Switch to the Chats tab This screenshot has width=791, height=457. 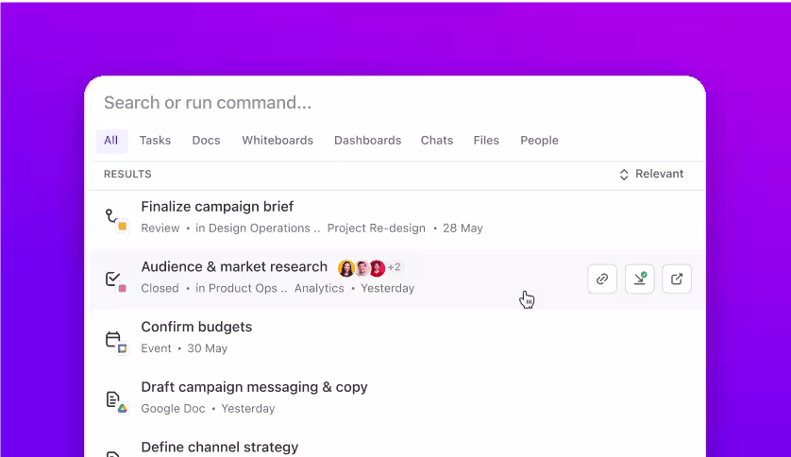point(437,141)
